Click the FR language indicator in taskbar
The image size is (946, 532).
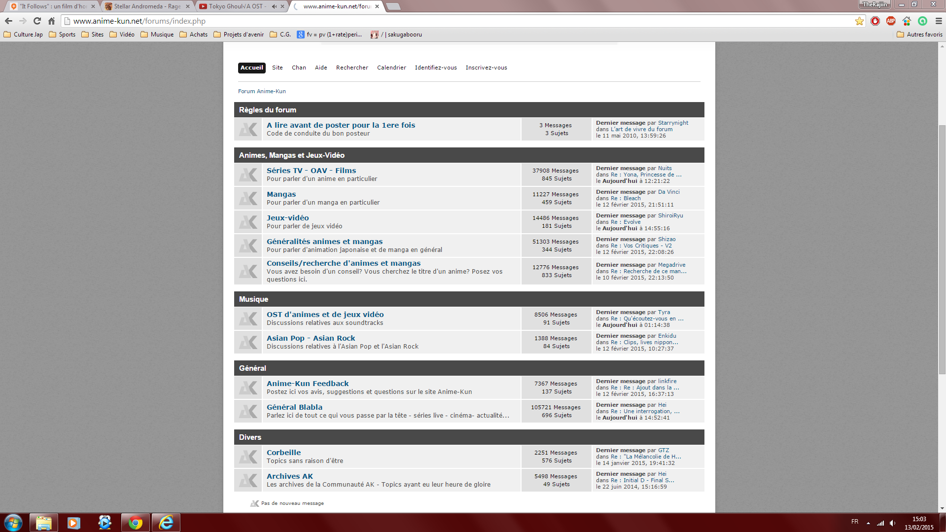pos(854,522)
